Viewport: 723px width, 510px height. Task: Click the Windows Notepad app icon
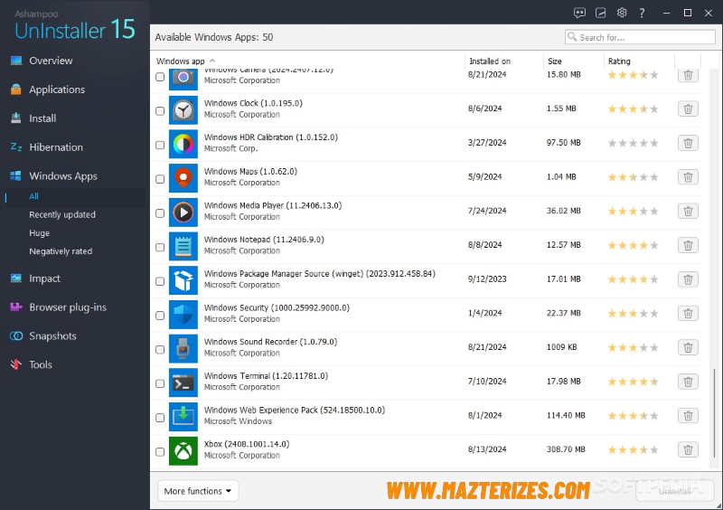point(183,247)
